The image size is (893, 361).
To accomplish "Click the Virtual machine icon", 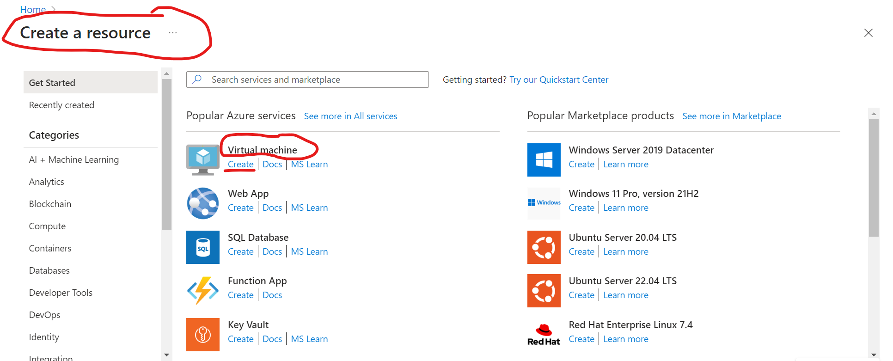I will (202, 159).
